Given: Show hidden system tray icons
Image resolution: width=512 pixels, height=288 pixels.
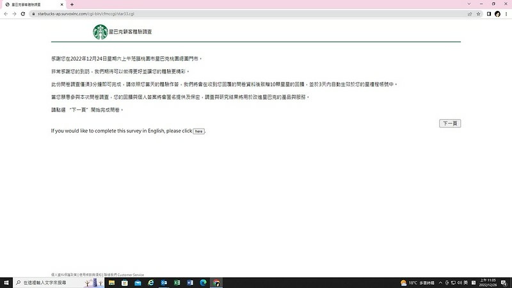Looking at the screenshot, I should coord(440,283).
